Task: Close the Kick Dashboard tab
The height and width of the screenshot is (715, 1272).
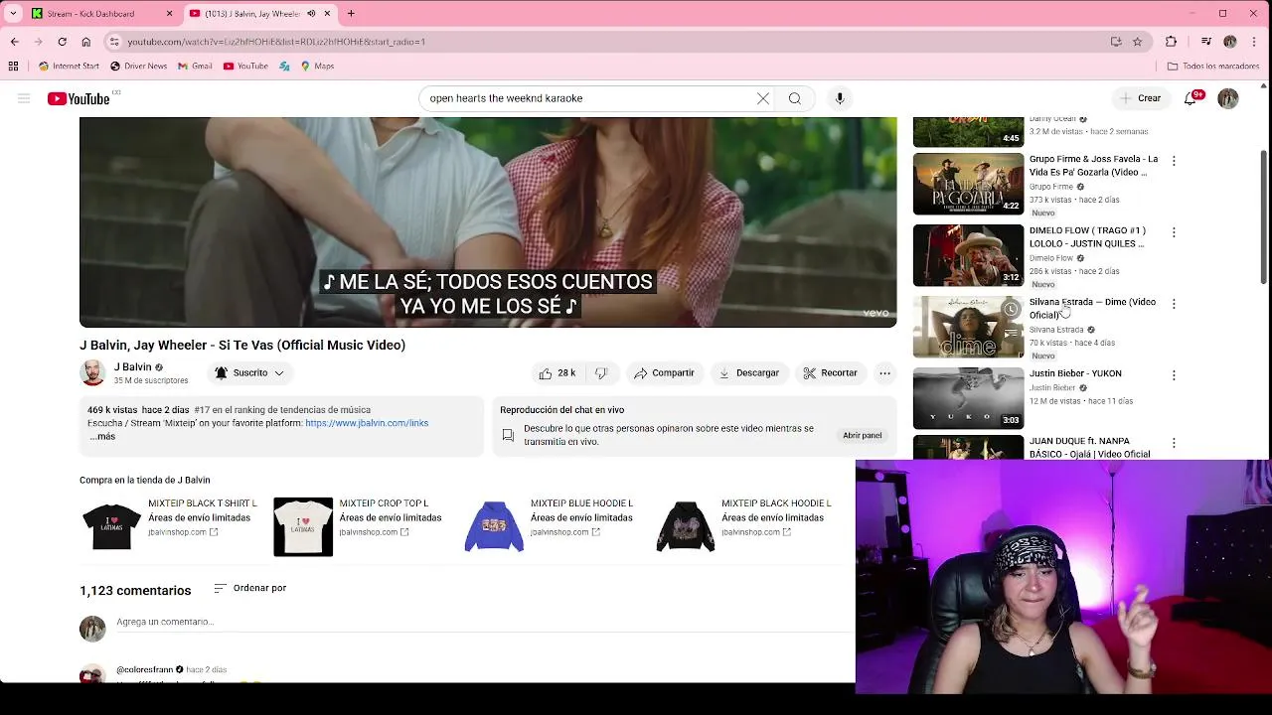Action: 169,14
